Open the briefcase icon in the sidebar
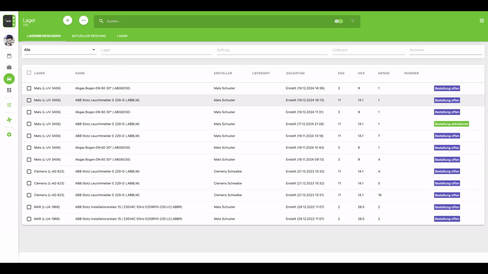 (x=9, y=67)
